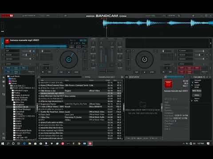Click the right deck SYNC button
213x159 pixels.
(x=152, y=72)
